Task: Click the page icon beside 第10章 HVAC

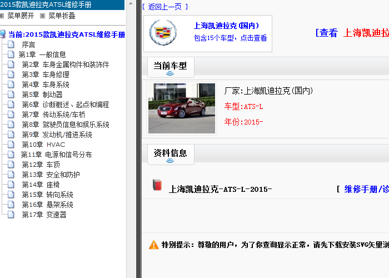Action: [11, 145]
